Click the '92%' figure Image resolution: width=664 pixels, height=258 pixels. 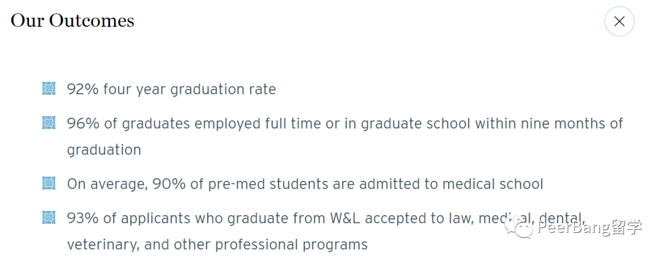pos(82,89)
